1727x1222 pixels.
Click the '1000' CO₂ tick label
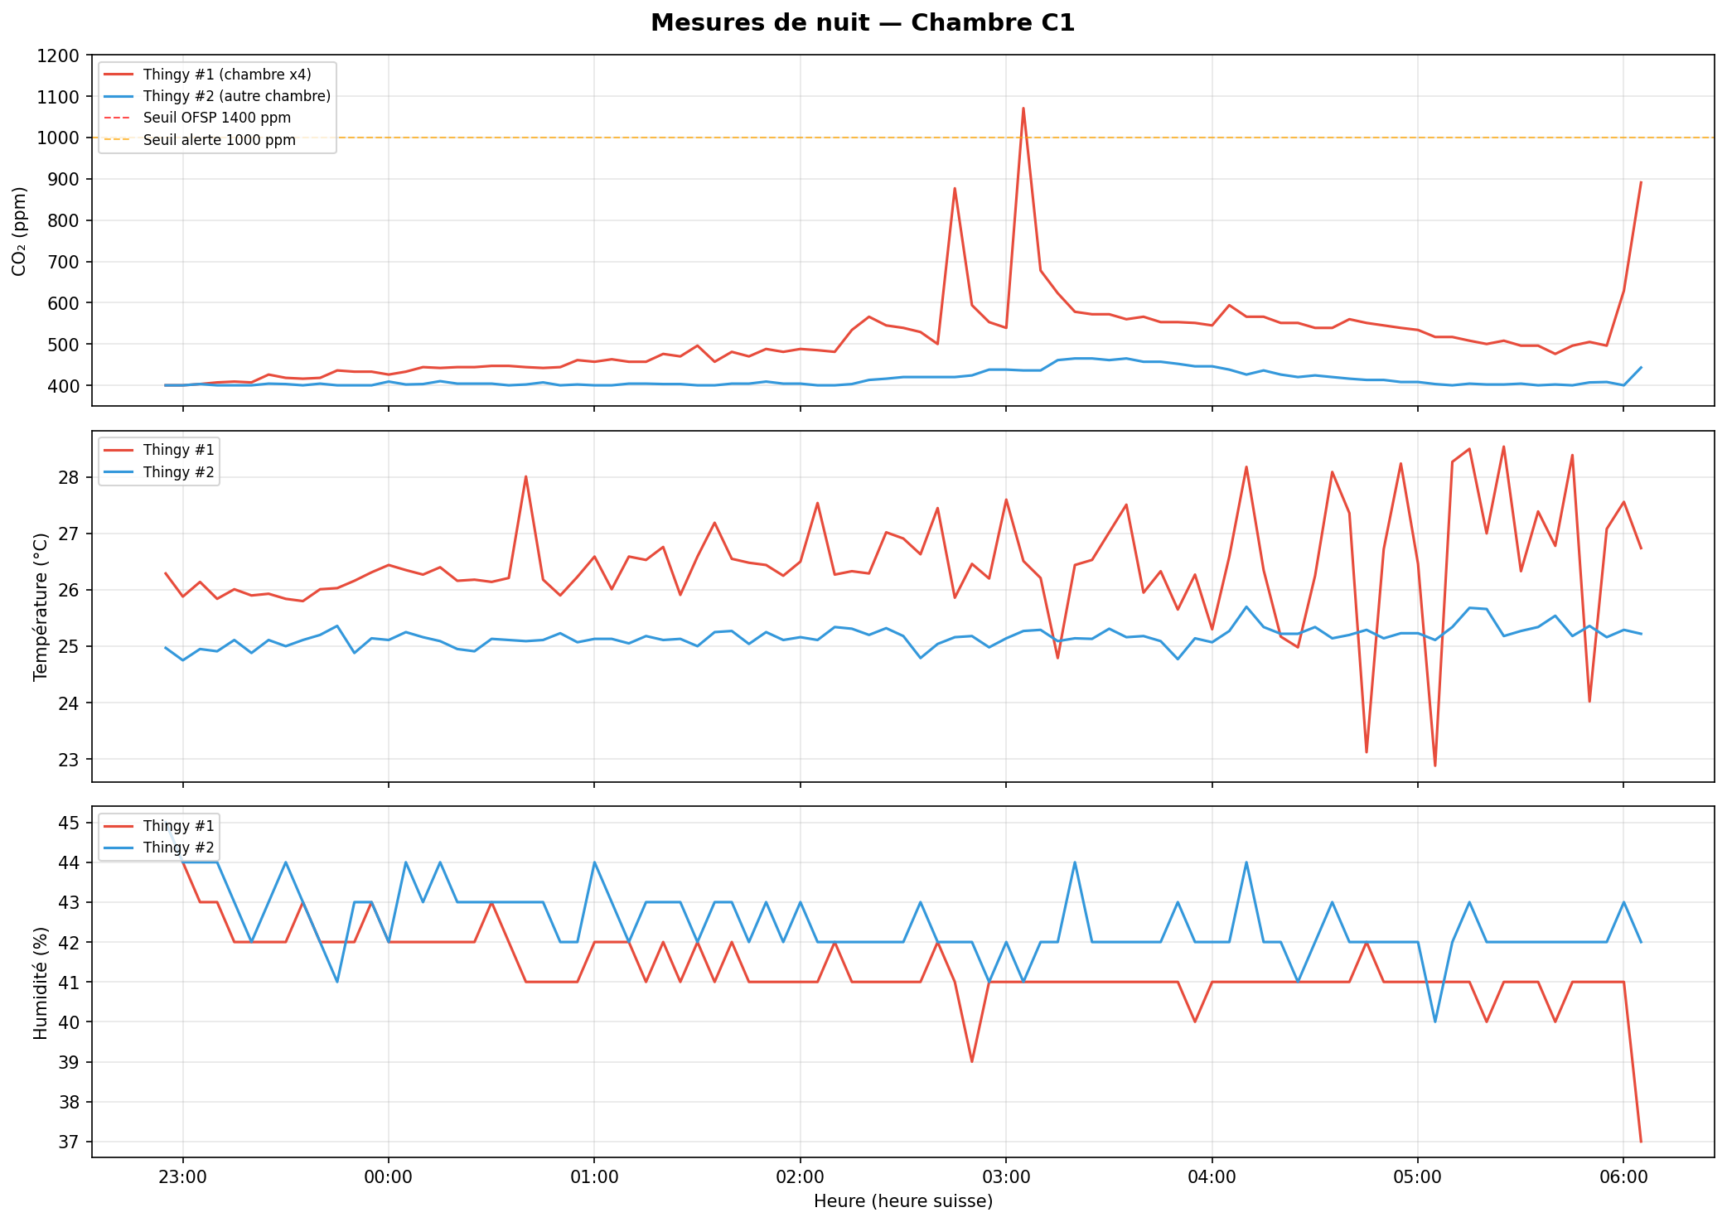(x=58, y=138)
